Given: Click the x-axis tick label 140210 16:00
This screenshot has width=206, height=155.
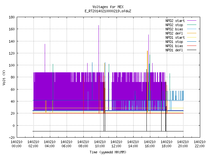Looking at the screenshot, I should 150,144.
